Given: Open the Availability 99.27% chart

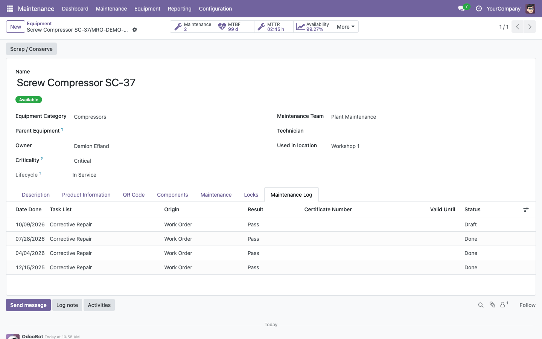Looking at the screenshot, I should pyautogui.click(x=313, y=27).
